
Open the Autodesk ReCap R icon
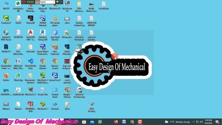43,35
